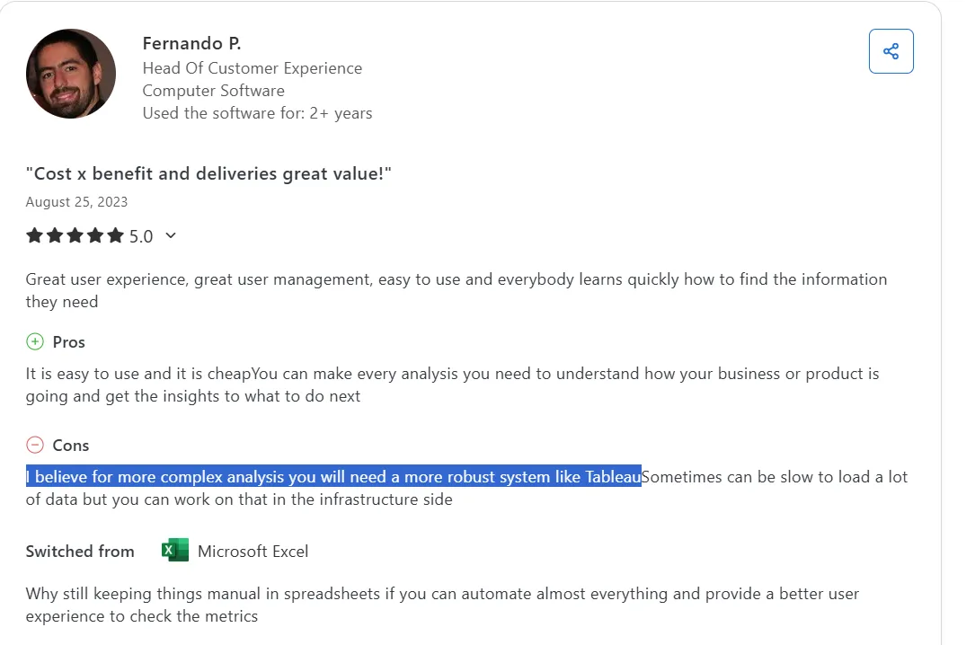Click the reviewer name Fernando P.
The height and width of the screenshot is (645, 975).
click(x=191, y=43)
